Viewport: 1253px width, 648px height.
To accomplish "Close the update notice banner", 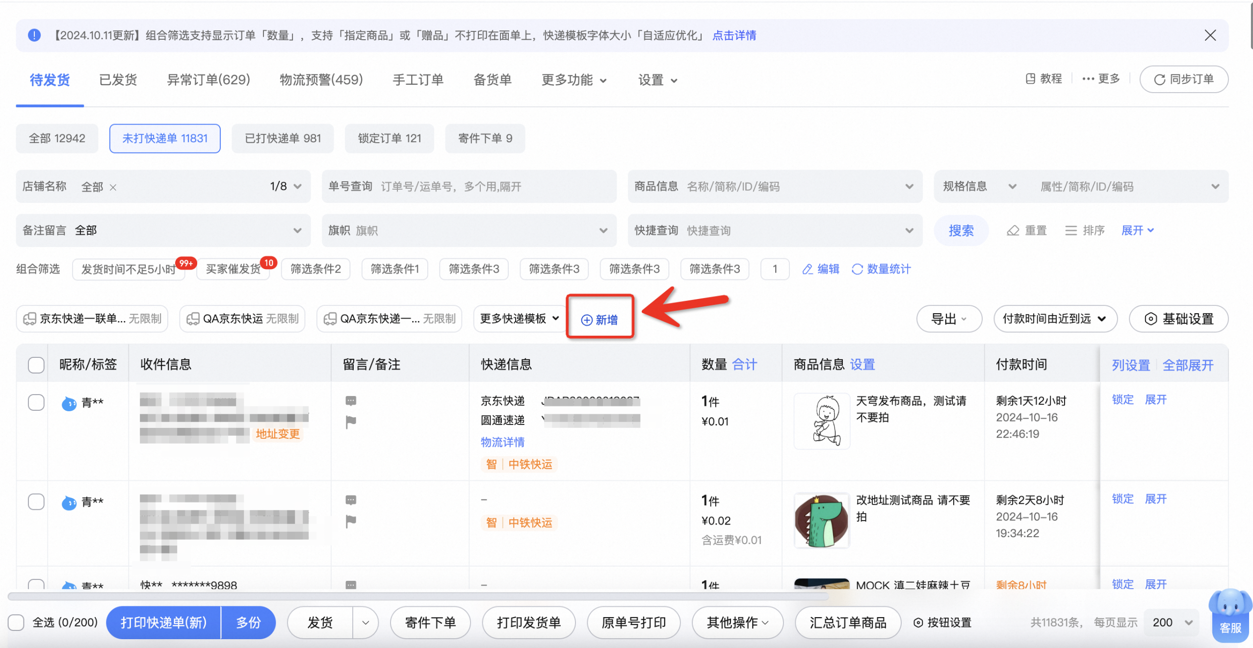I will click(x=1210, y=35).
